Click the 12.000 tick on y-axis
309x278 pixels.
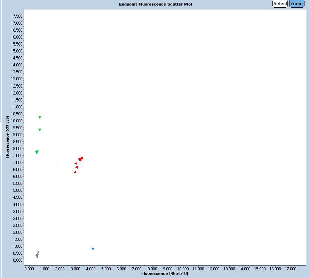pos(17,93)
